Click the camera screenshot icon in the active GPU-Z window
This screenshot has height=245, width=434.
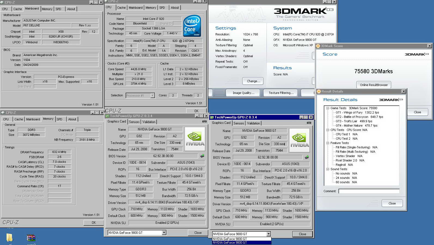click(x=309, y=123)
